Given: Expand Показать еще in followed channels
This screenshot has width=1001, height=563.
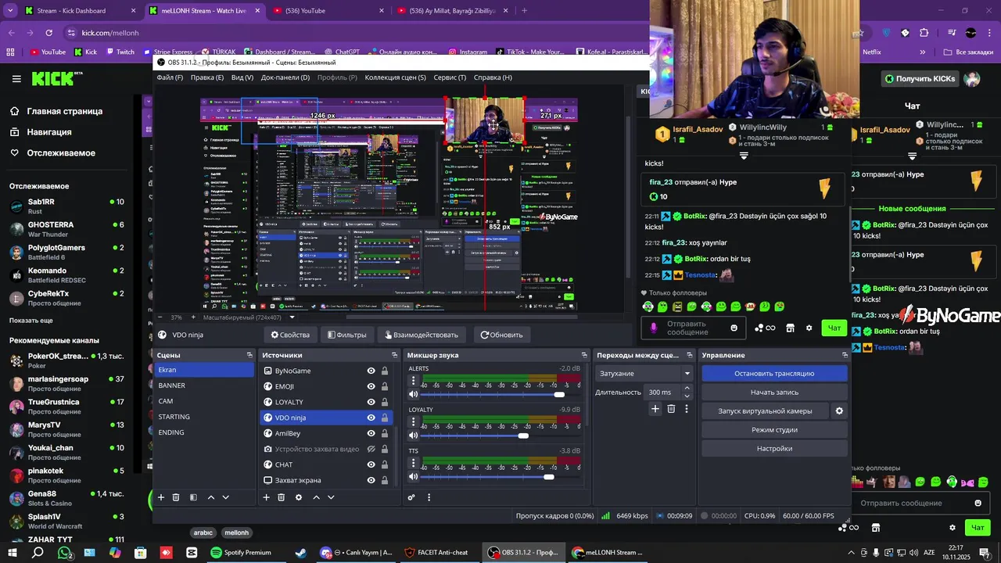Looking at the screenshot, I should [31, 321].
